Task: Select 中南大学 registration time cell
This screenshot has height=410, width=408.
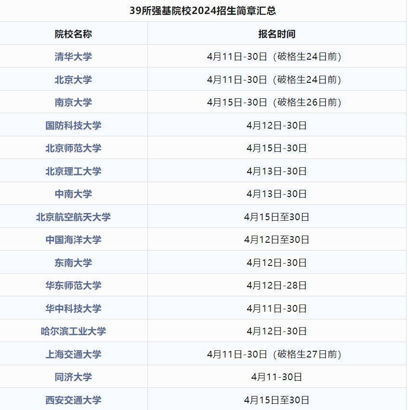Action: point(277,193)
